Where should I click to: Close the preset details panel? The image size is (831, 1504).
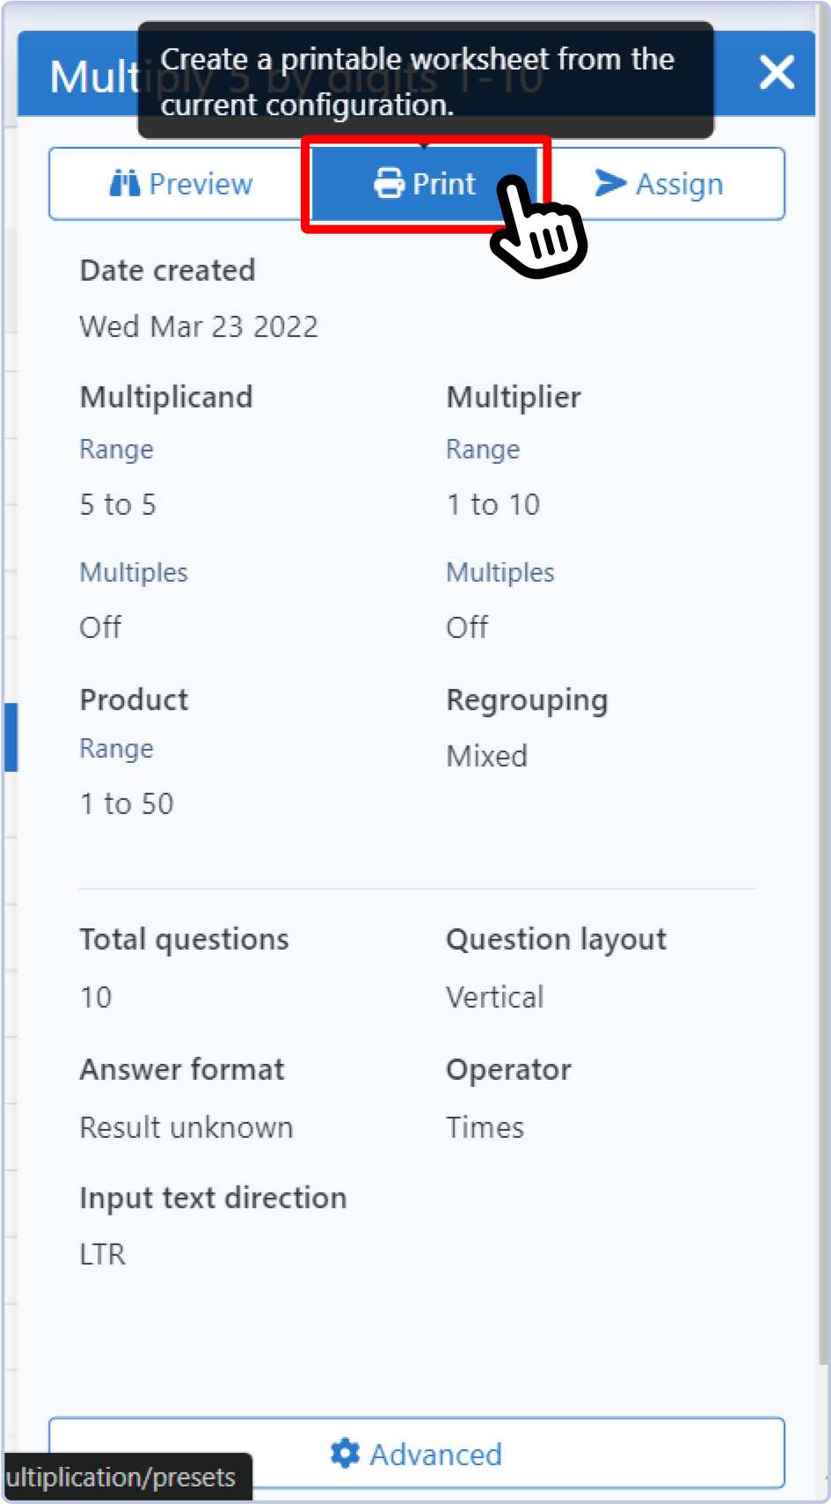(776, 72)
